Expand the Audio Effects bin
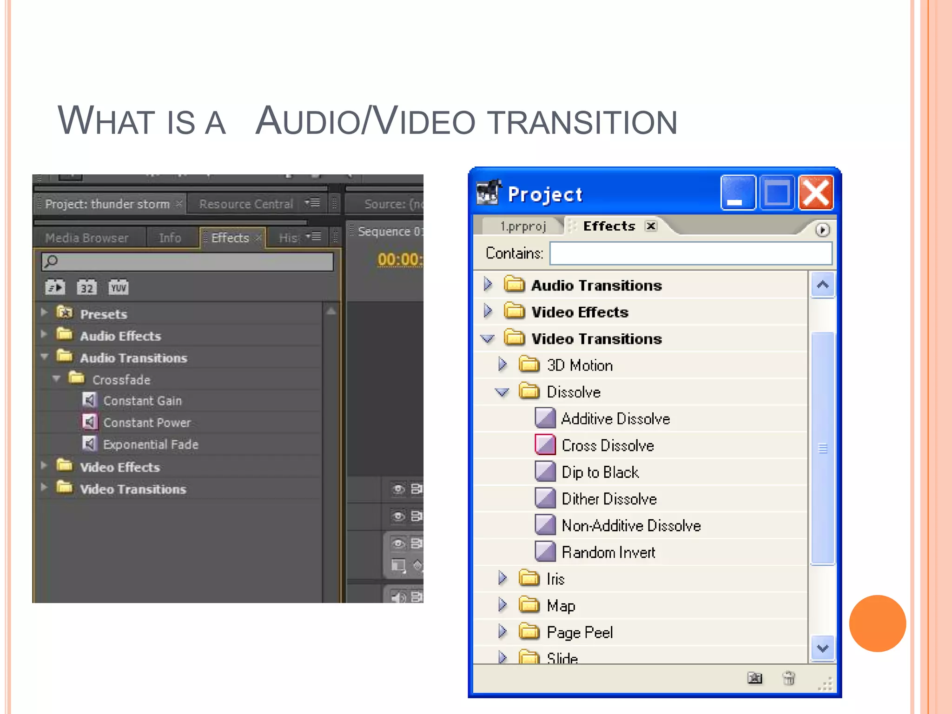Screen dimensions: 952x714 click(44, 334)
